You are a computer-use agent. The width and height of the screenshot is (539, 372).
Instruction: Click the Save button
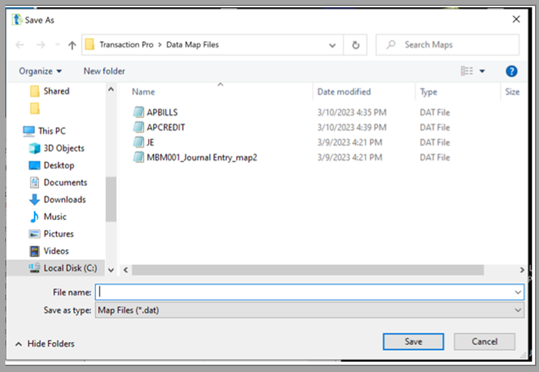[413, 341]
